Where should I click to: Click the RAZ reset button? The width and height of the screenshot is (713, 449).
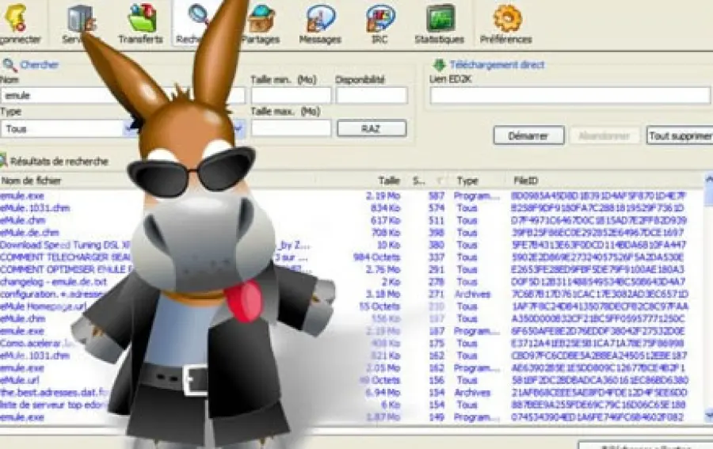tap(372, 128)
